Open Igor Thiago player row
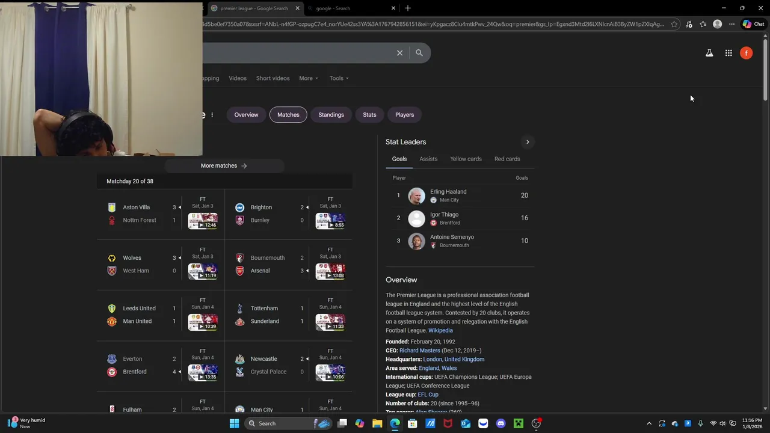This screenshot has width=770, height=433. 460,218
